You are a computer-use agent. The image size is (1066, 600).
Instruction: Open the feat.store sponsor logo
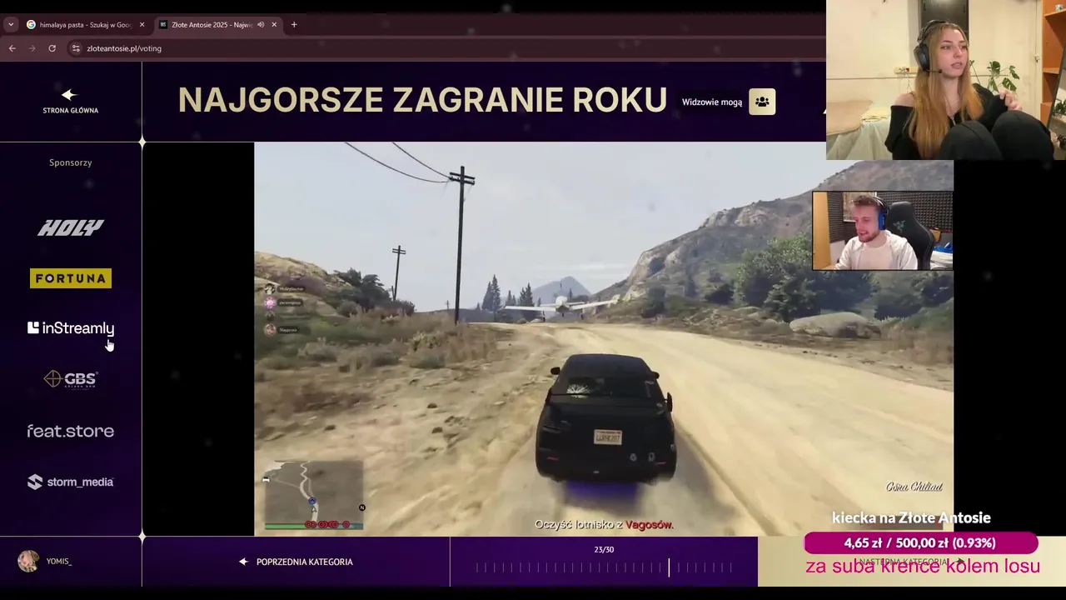click(x=71, y=431)
